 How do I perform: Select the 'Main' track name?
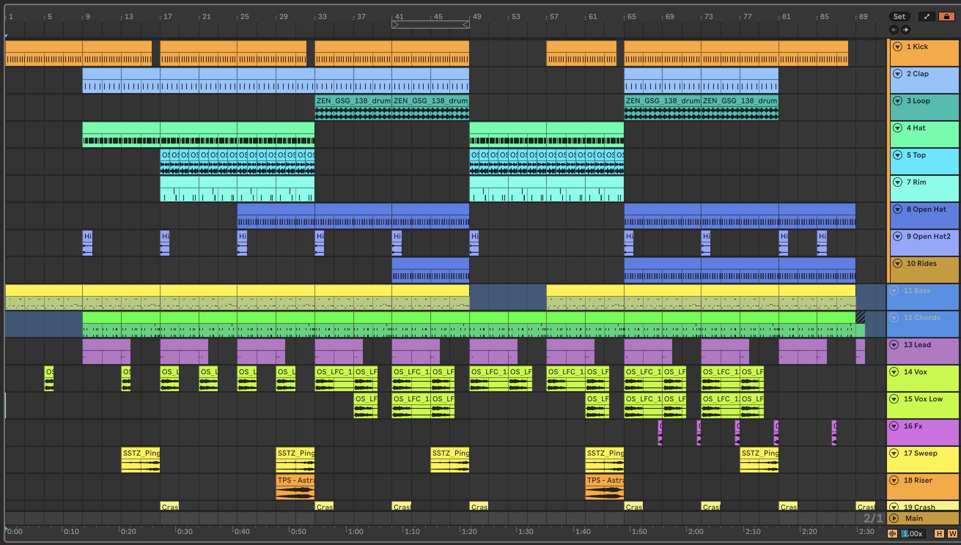(x=913, y=518)
